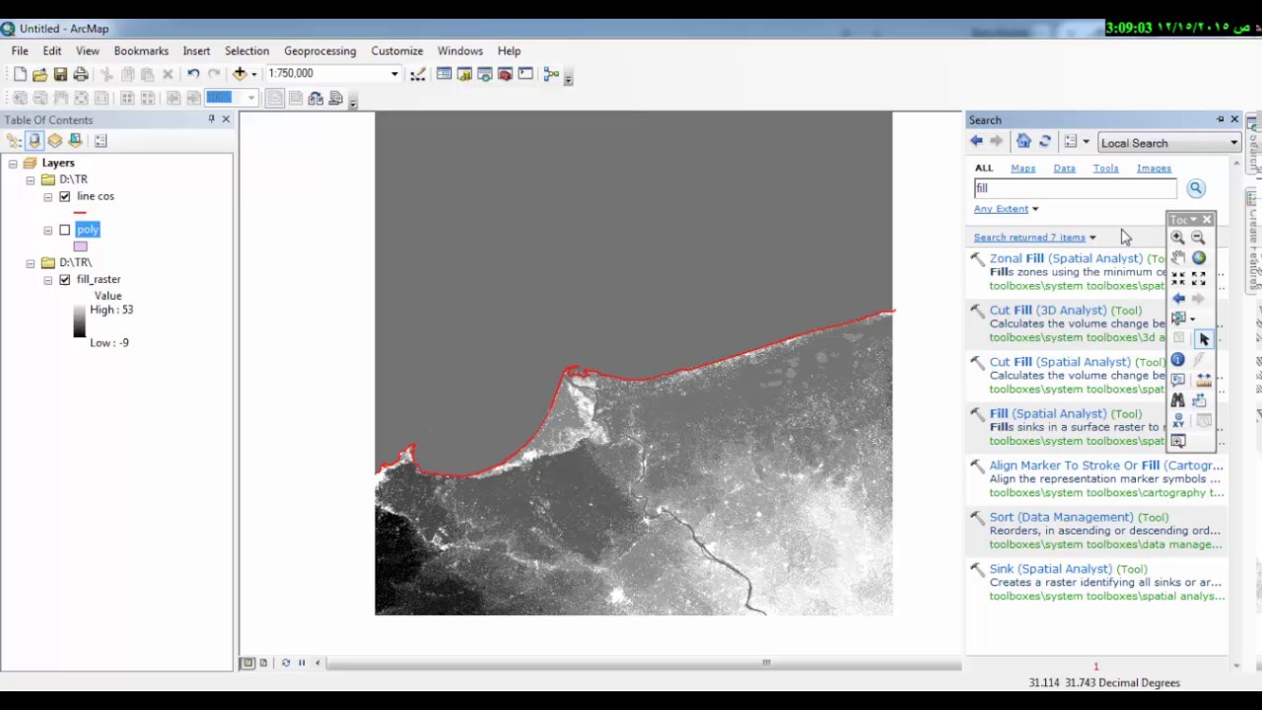The image size is (1262, 710).
Task: Open the Geoprocessing menu
Action: point(319,50)
